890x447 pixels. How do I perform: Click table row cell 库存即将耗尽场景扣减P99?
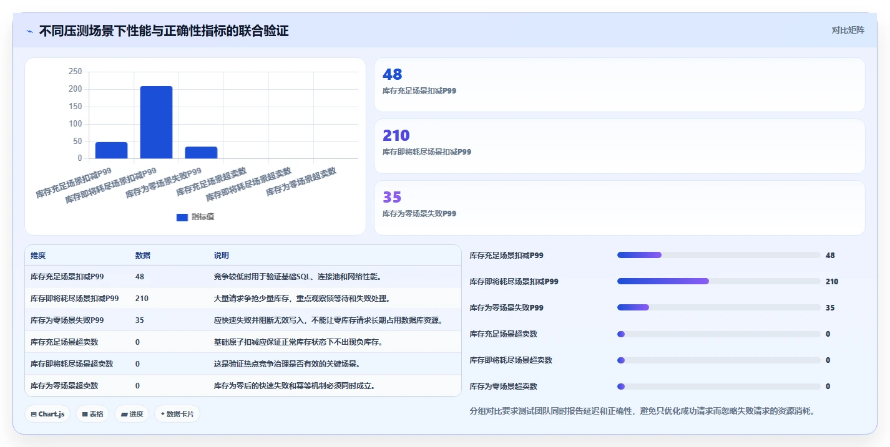tap(75, 298)
